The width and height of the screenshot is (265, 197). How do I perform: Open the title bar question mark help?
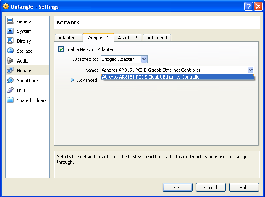point(249,7)
